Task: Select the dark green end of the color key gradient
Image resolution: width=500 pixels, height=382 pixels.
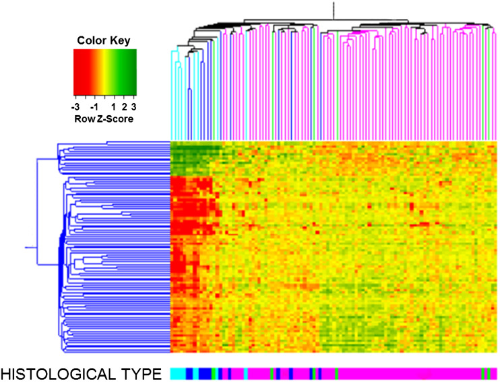Action: coord(133,71)
